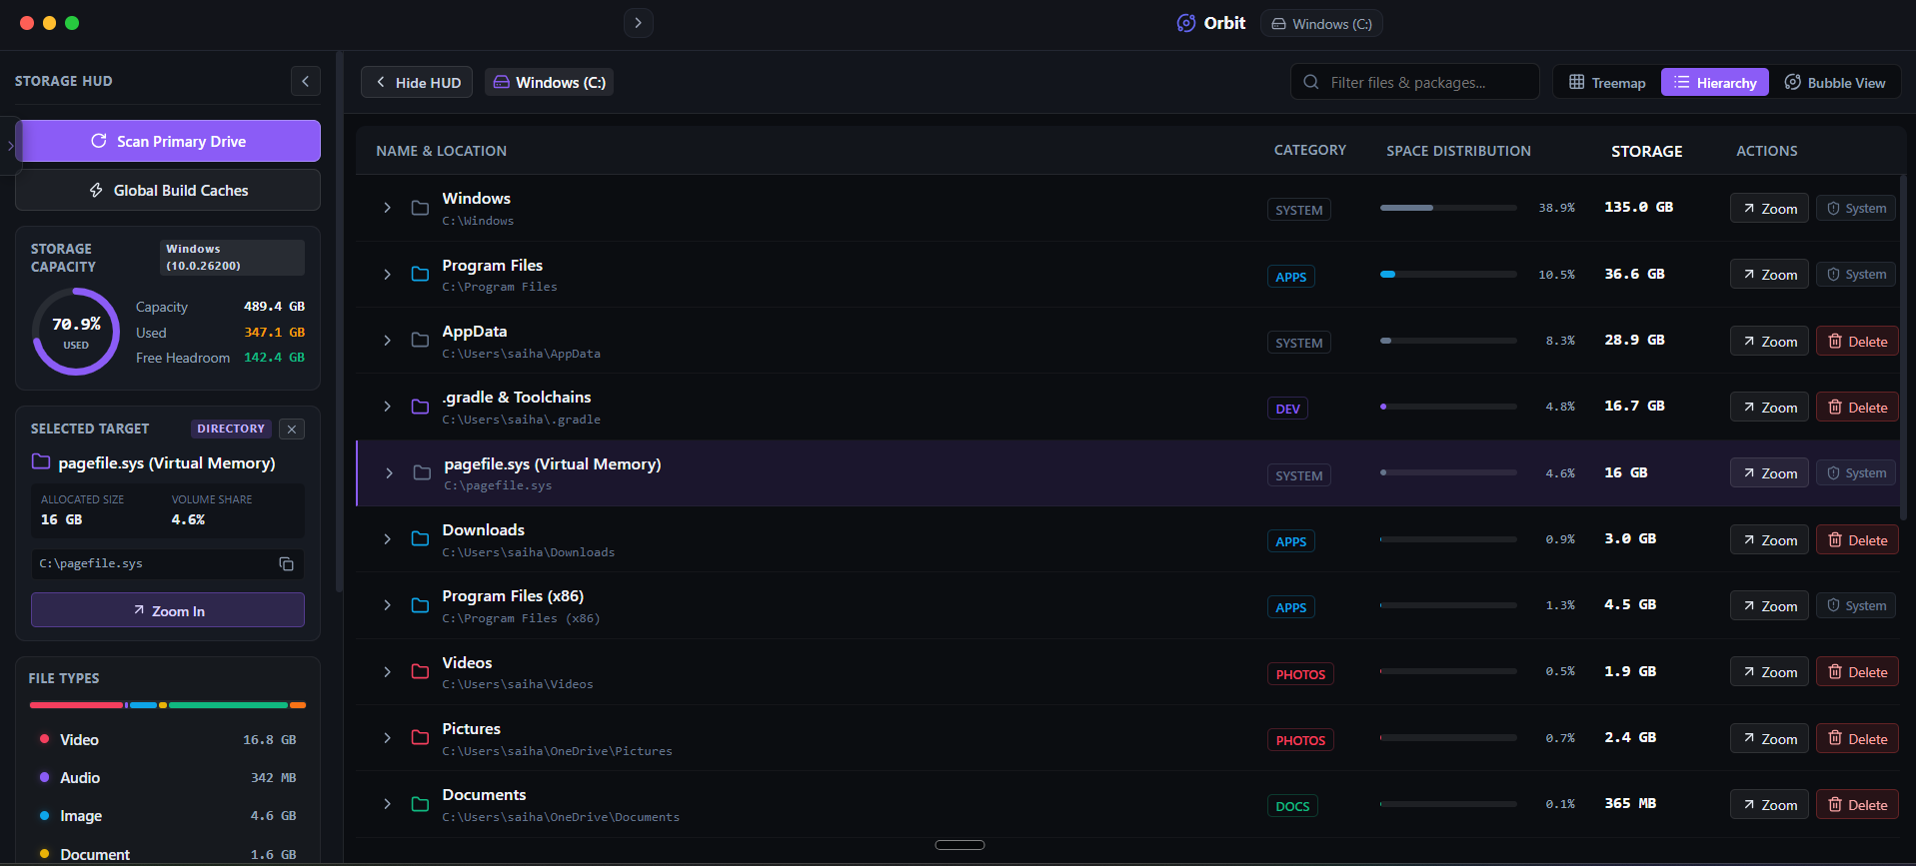Image resolution: width=1916 pixels, height=866 pixels.
Task: Switch to Treemap view
Action: pos(1607,82)
